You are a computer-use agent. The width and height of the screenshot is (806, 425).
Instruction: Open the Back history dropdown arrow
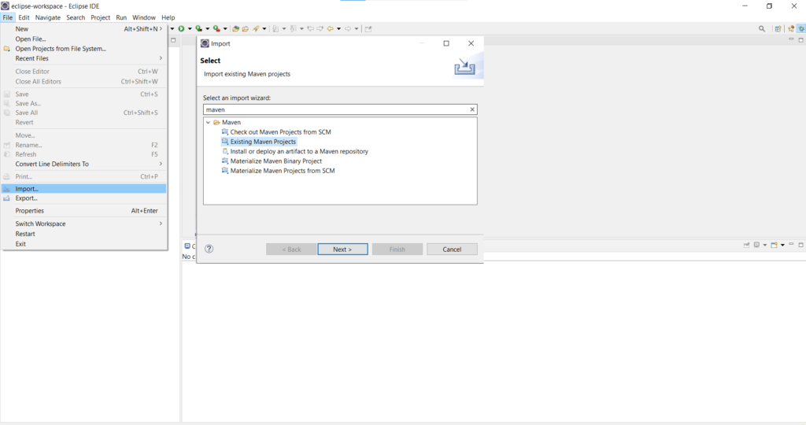click(338, 29)
